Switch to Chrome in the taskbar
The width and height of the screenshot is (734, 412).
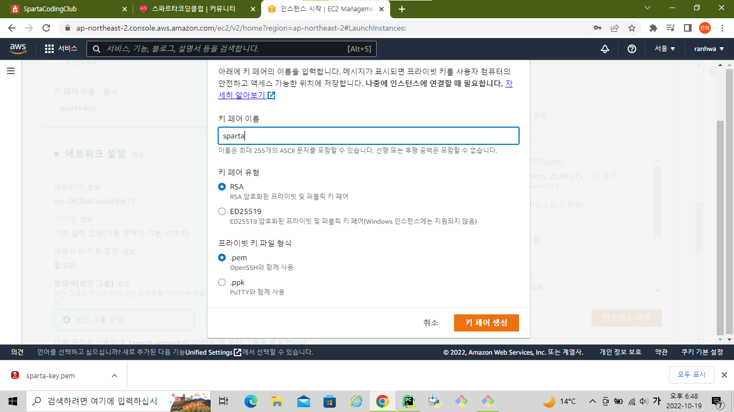[383, 401]
